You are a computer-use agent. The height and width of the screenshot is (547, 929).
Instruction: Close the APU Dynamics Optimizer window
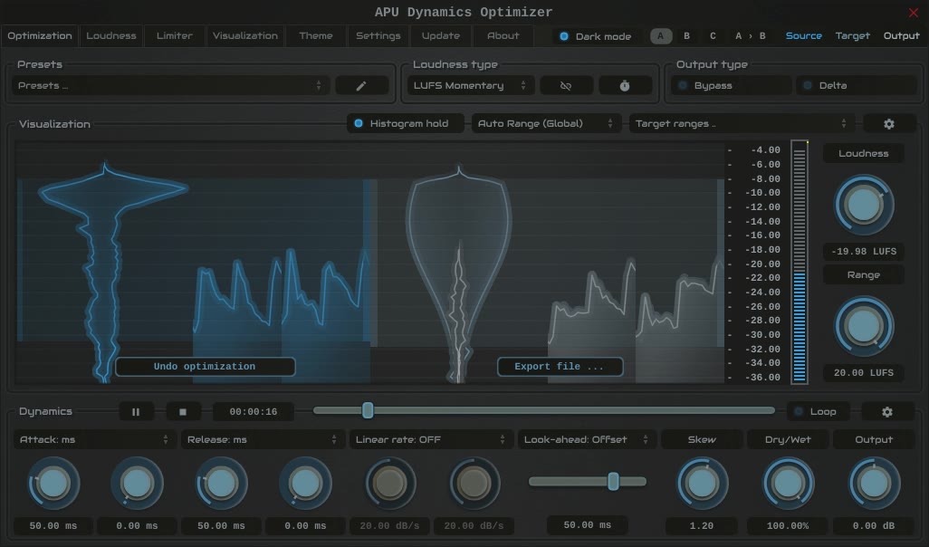coord(913,13)
